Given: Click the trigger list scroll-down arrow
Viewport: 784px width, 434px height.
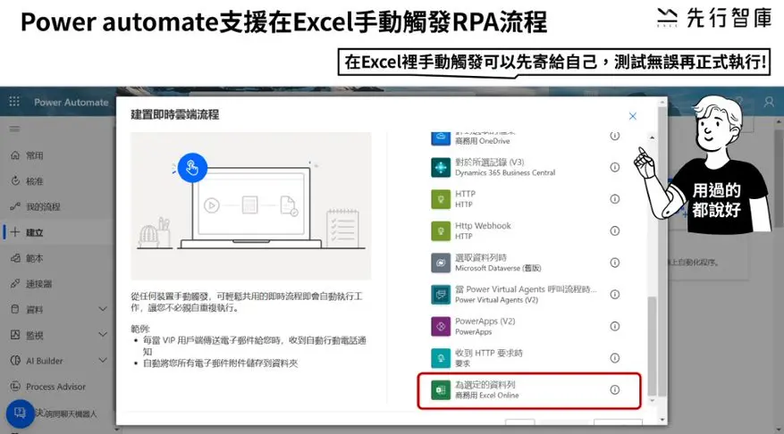Looking at the screenshot, I should pos(652,401).
